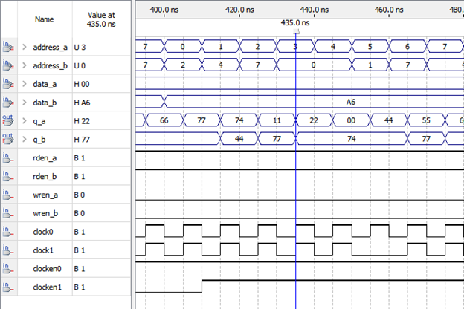This screenshot has height=309, width=464.
Task: Select the wren_a signal row
Action: coord(45,195)
